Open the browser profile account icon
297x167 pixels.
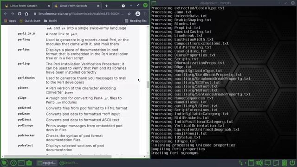(138, 13)
